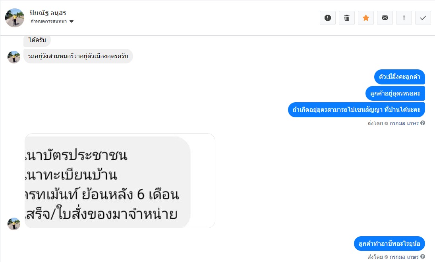Viewport: 435px width, 262px height.
Task: Click the avatar beside the image message
Action: point(14,224)
